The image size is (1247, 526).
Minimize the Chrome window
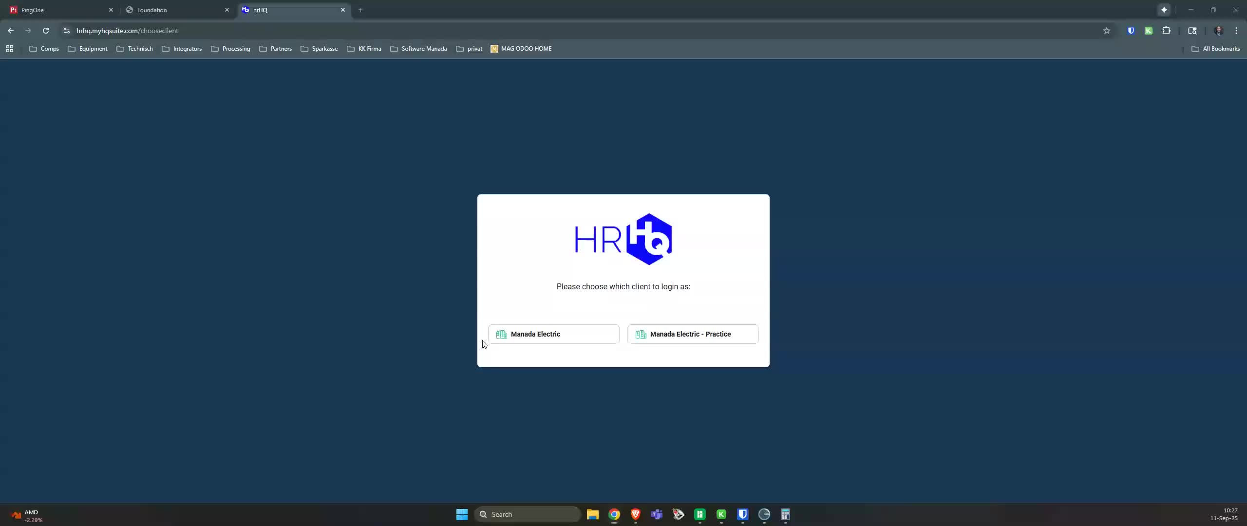point(1191,10)
